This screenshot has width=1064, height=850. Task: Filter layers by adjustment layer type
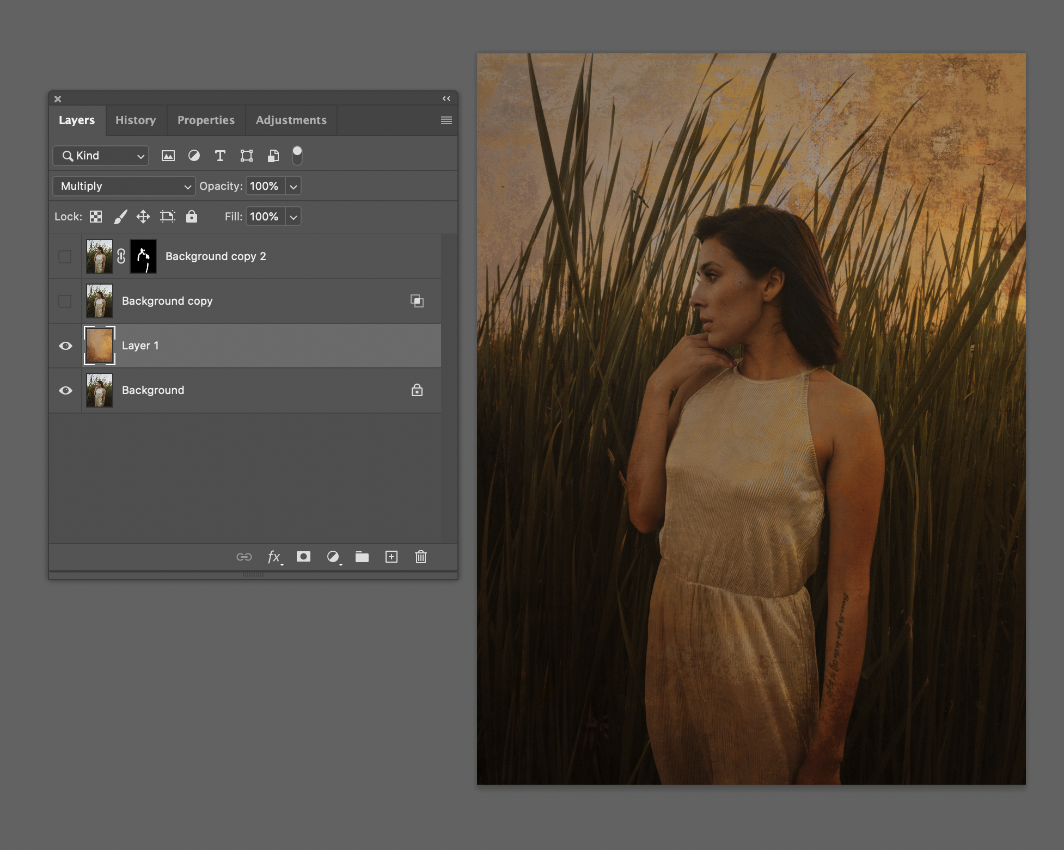click(x=194, y=156)
